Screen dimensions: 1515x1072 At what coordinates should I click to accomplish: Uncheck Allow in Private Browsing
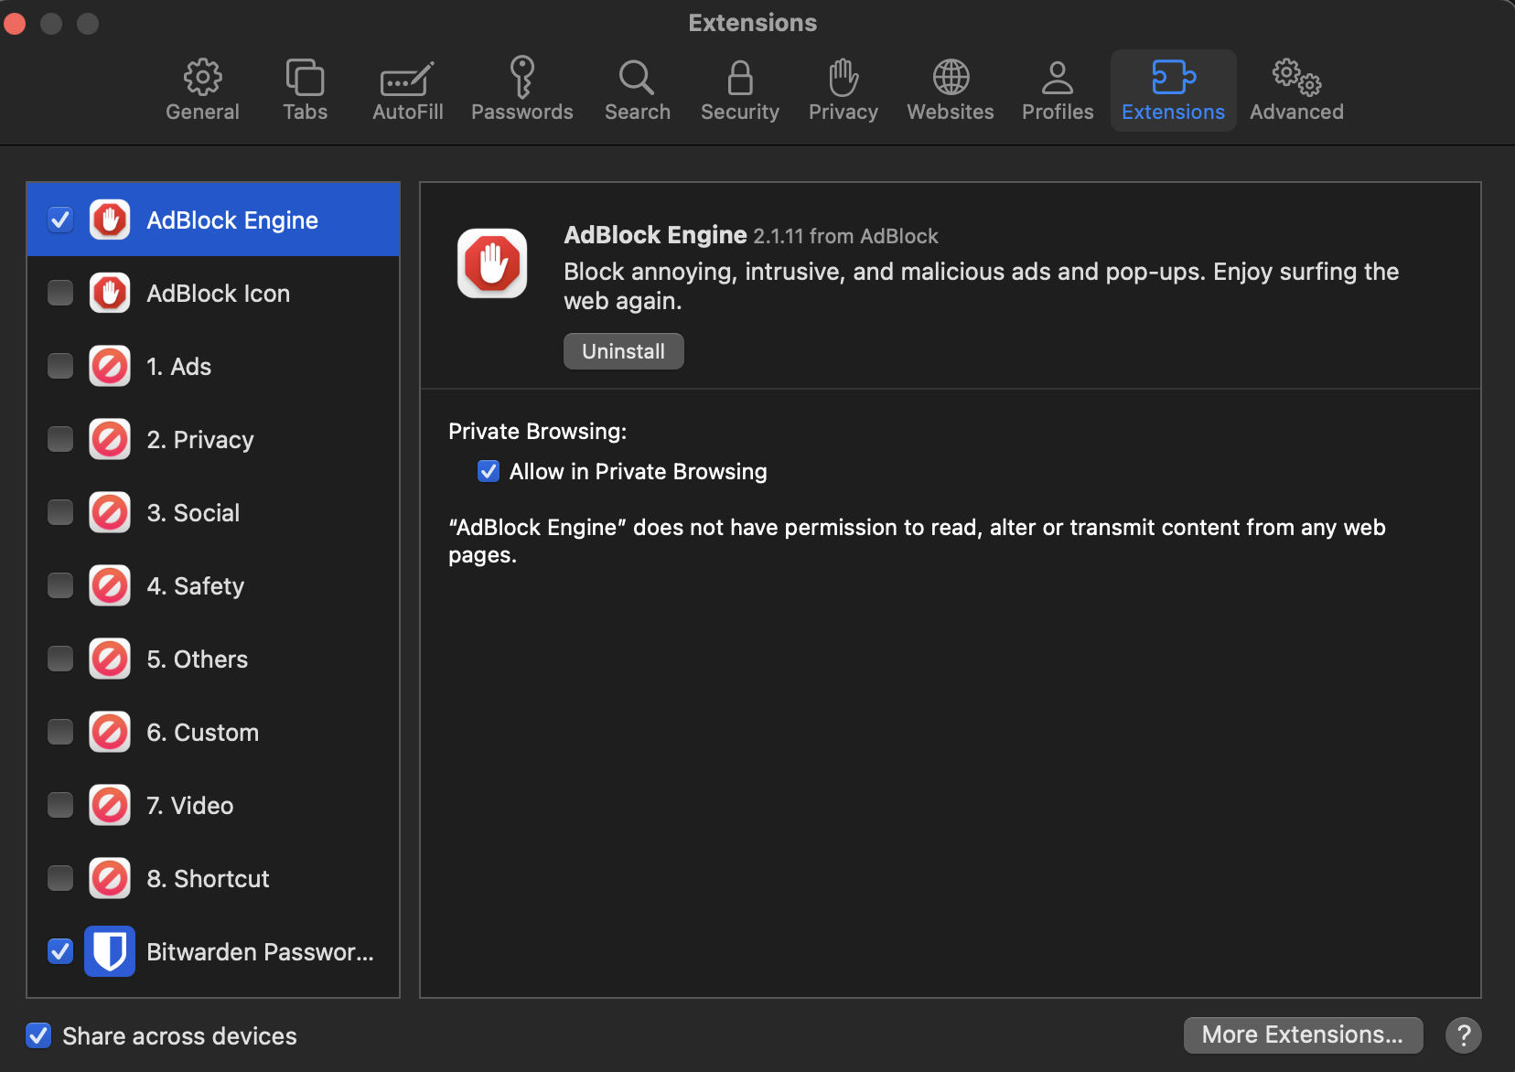[489, 471]
